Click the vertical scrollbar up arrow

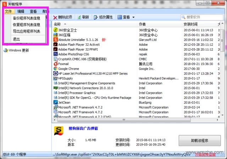click(x=222, y=23)
